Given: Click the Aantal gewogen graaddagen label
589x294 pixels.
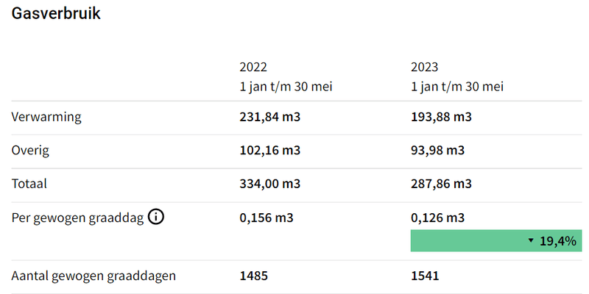Looking at the screenshot, I should [94, 276].
